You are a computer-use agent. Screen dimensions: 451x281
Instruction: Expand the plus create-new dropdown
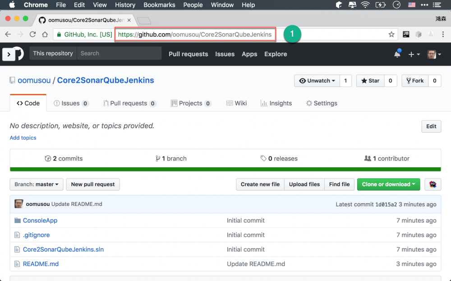(414, 54)
